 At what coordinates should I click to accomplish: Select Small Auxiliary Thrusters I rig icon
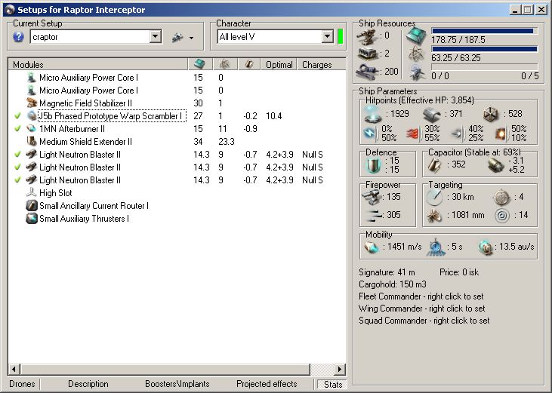point(32,219)
